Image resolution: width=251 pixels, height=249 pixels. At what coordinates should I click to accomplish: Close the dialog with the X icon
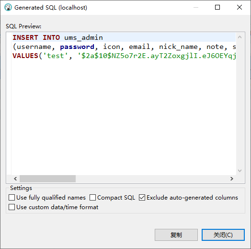[x=240, y=7]
